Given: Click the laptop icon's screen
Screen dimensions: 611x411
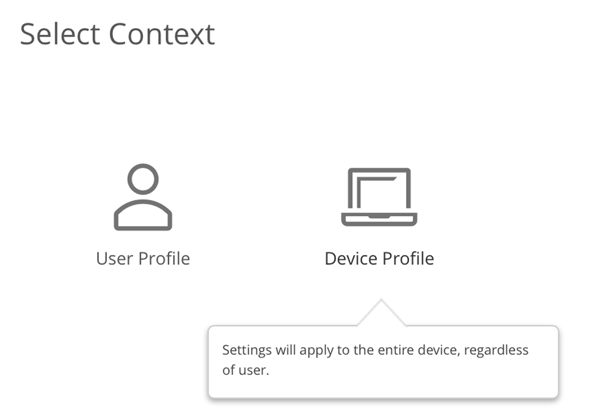Looking at the screenshot, I should pyautogui.click(x=379, y=191).
